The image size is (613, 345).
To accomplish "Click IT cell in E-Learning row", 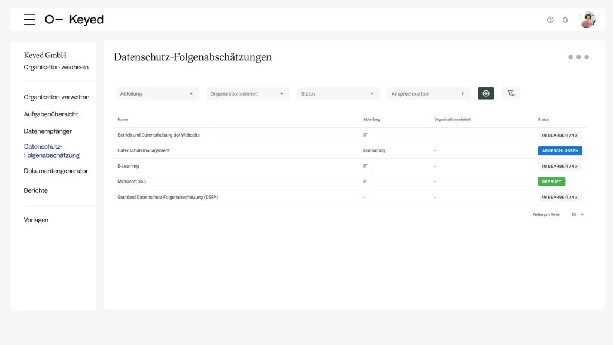I will [365, 166].
